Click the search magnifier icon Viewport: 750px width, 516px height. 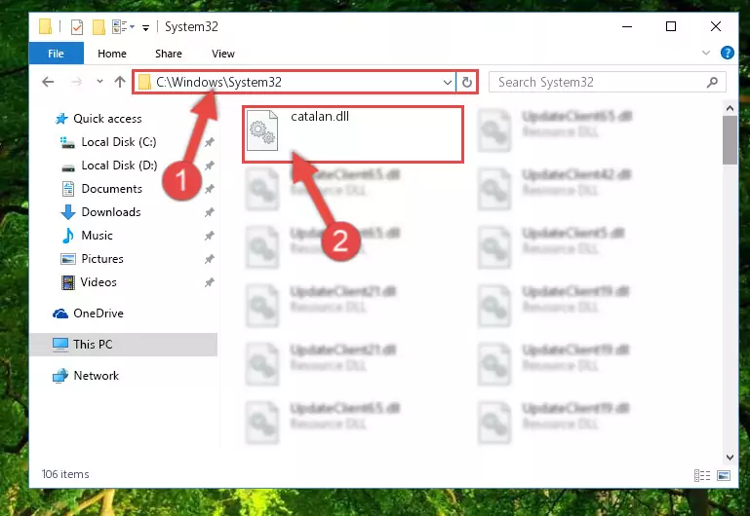pos(712,82)
